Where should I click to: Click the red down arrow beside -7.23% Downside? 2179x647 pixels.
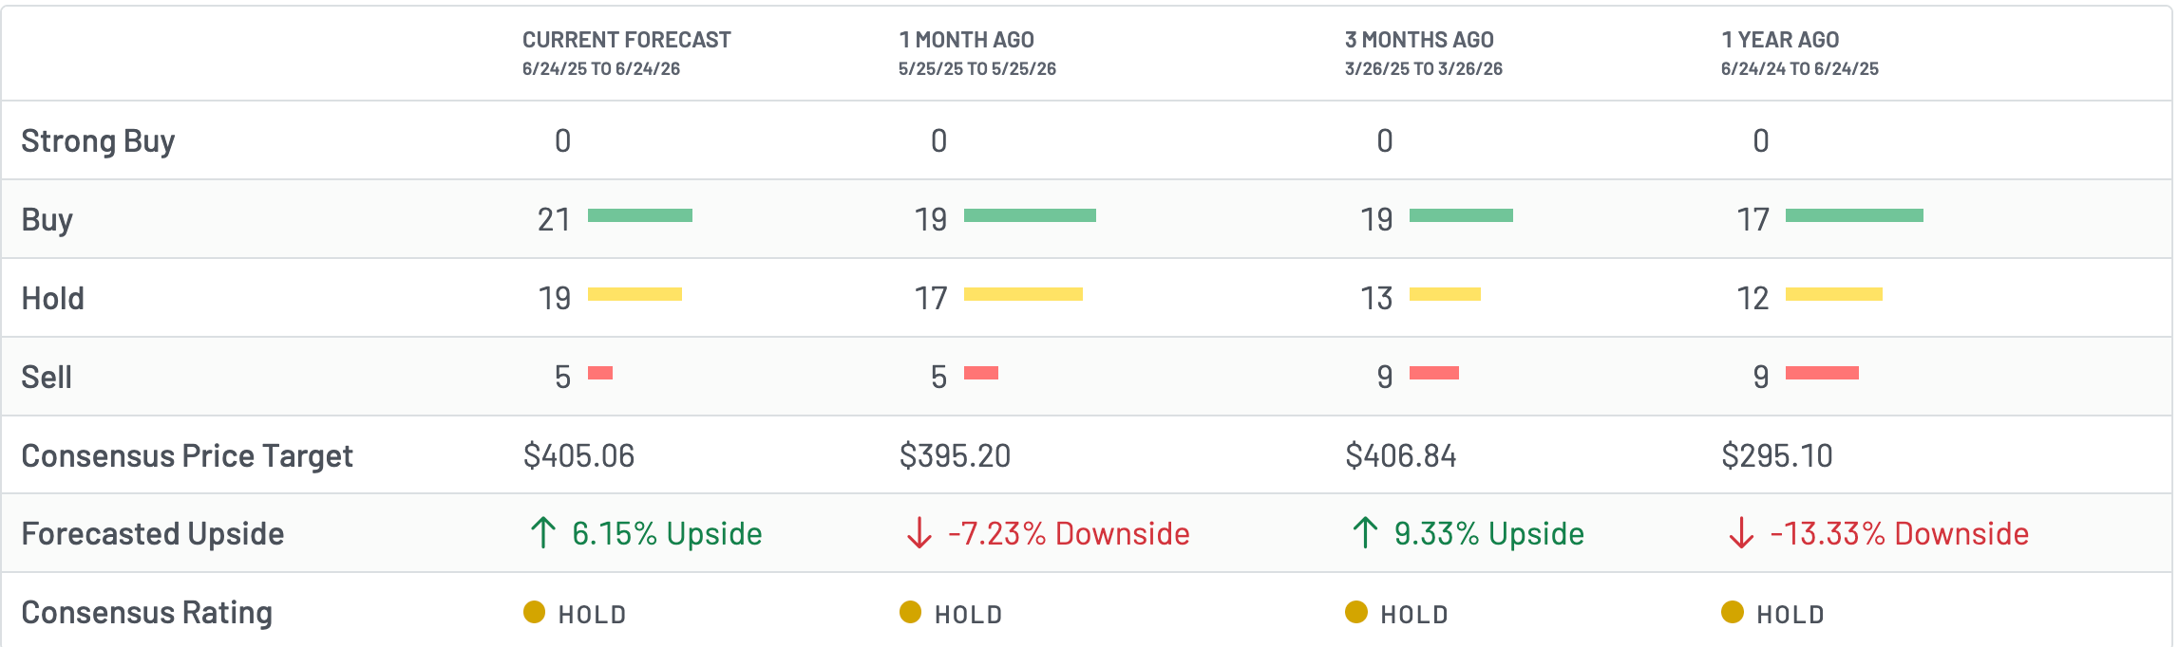point(919,533)
